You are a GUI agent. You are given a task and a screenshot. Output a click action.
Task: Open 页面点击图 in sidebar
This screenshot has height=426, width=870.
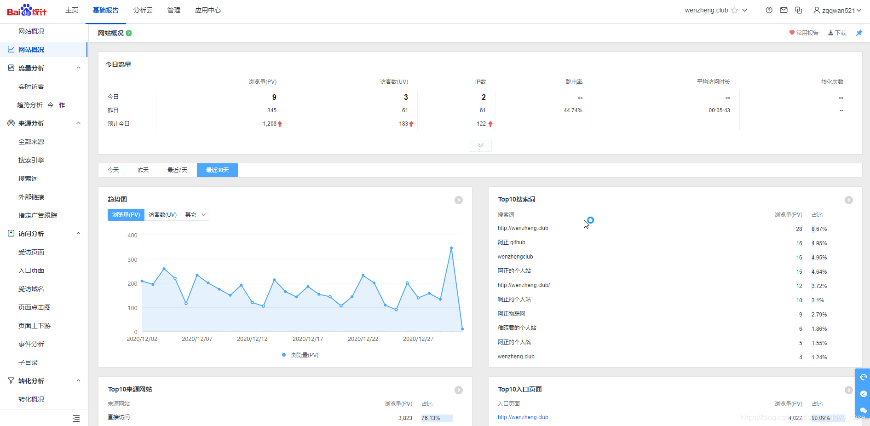point(35,307)
